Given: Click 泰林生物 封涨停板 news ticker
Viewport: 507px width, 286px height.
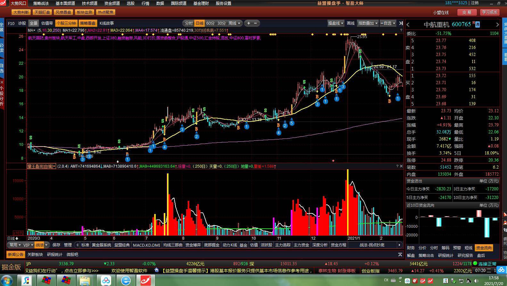Looking at the screenshot, I should tap(337, 271).
